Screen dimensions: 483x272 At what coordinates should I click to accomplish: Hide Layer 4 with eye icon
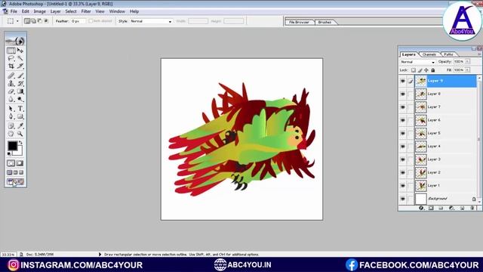[402, 147]
